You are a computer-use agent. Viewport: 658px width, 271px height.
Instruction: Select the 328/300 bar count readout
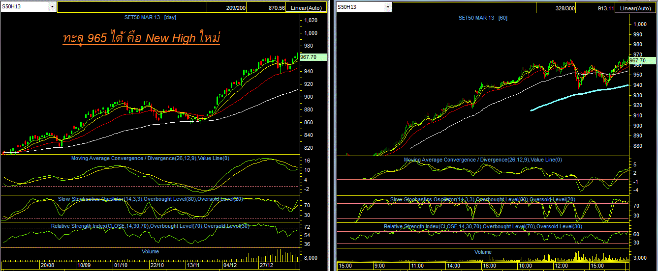pos(565,8)
